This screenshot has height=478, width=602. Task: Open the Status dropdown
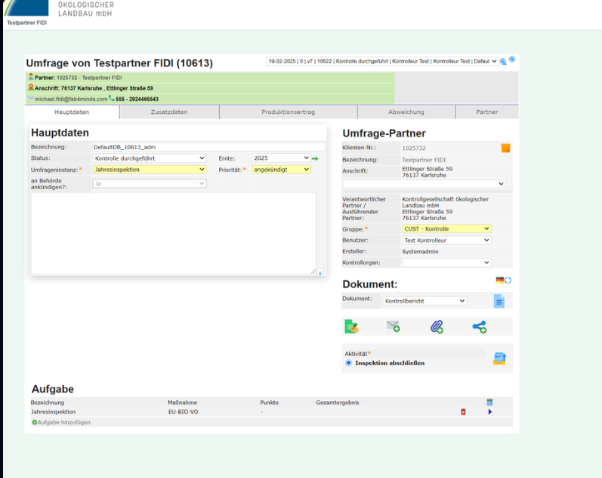pos(149,158)
